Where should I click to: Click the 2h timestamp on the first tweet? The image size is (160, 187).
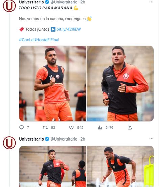pyautogui.click(x=83, y=2)
